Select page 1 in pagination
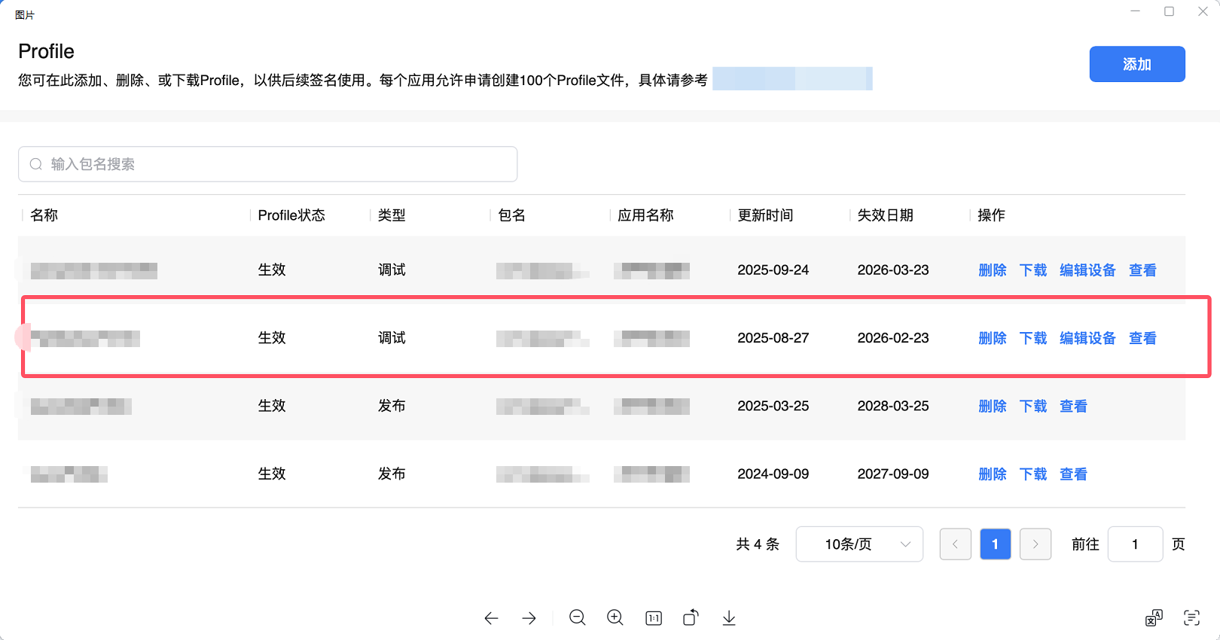The image size is (1220, 640). (x=996, y=544)
